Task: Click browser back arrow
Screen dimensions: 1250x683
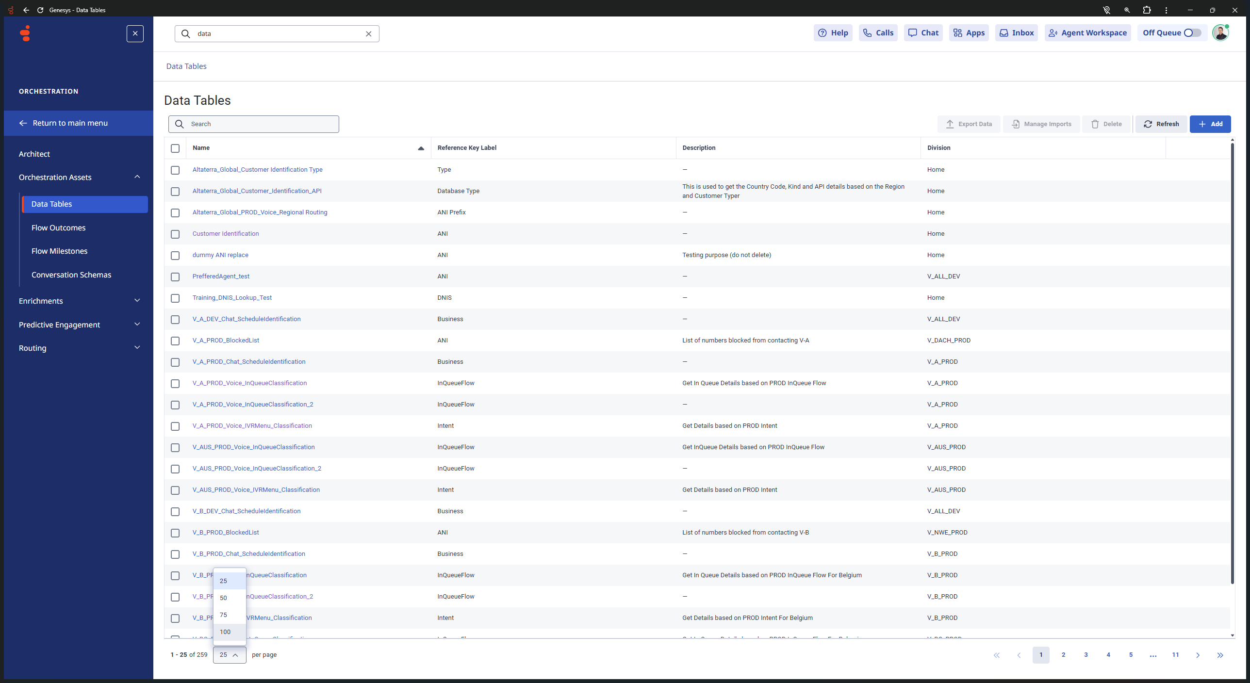Action: coord(26,10)
